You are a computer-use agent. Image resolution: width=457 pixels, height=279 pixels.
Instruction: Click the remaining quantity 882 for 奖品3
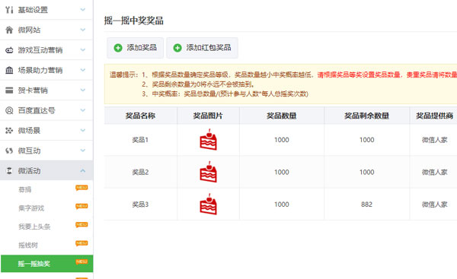pyautogui.click(x=366, y=204)
